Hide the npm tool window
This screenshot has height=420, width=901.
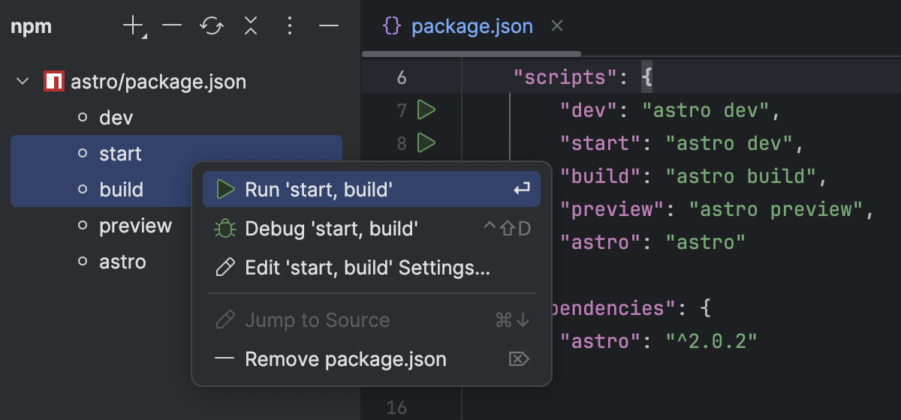[329, 26]
